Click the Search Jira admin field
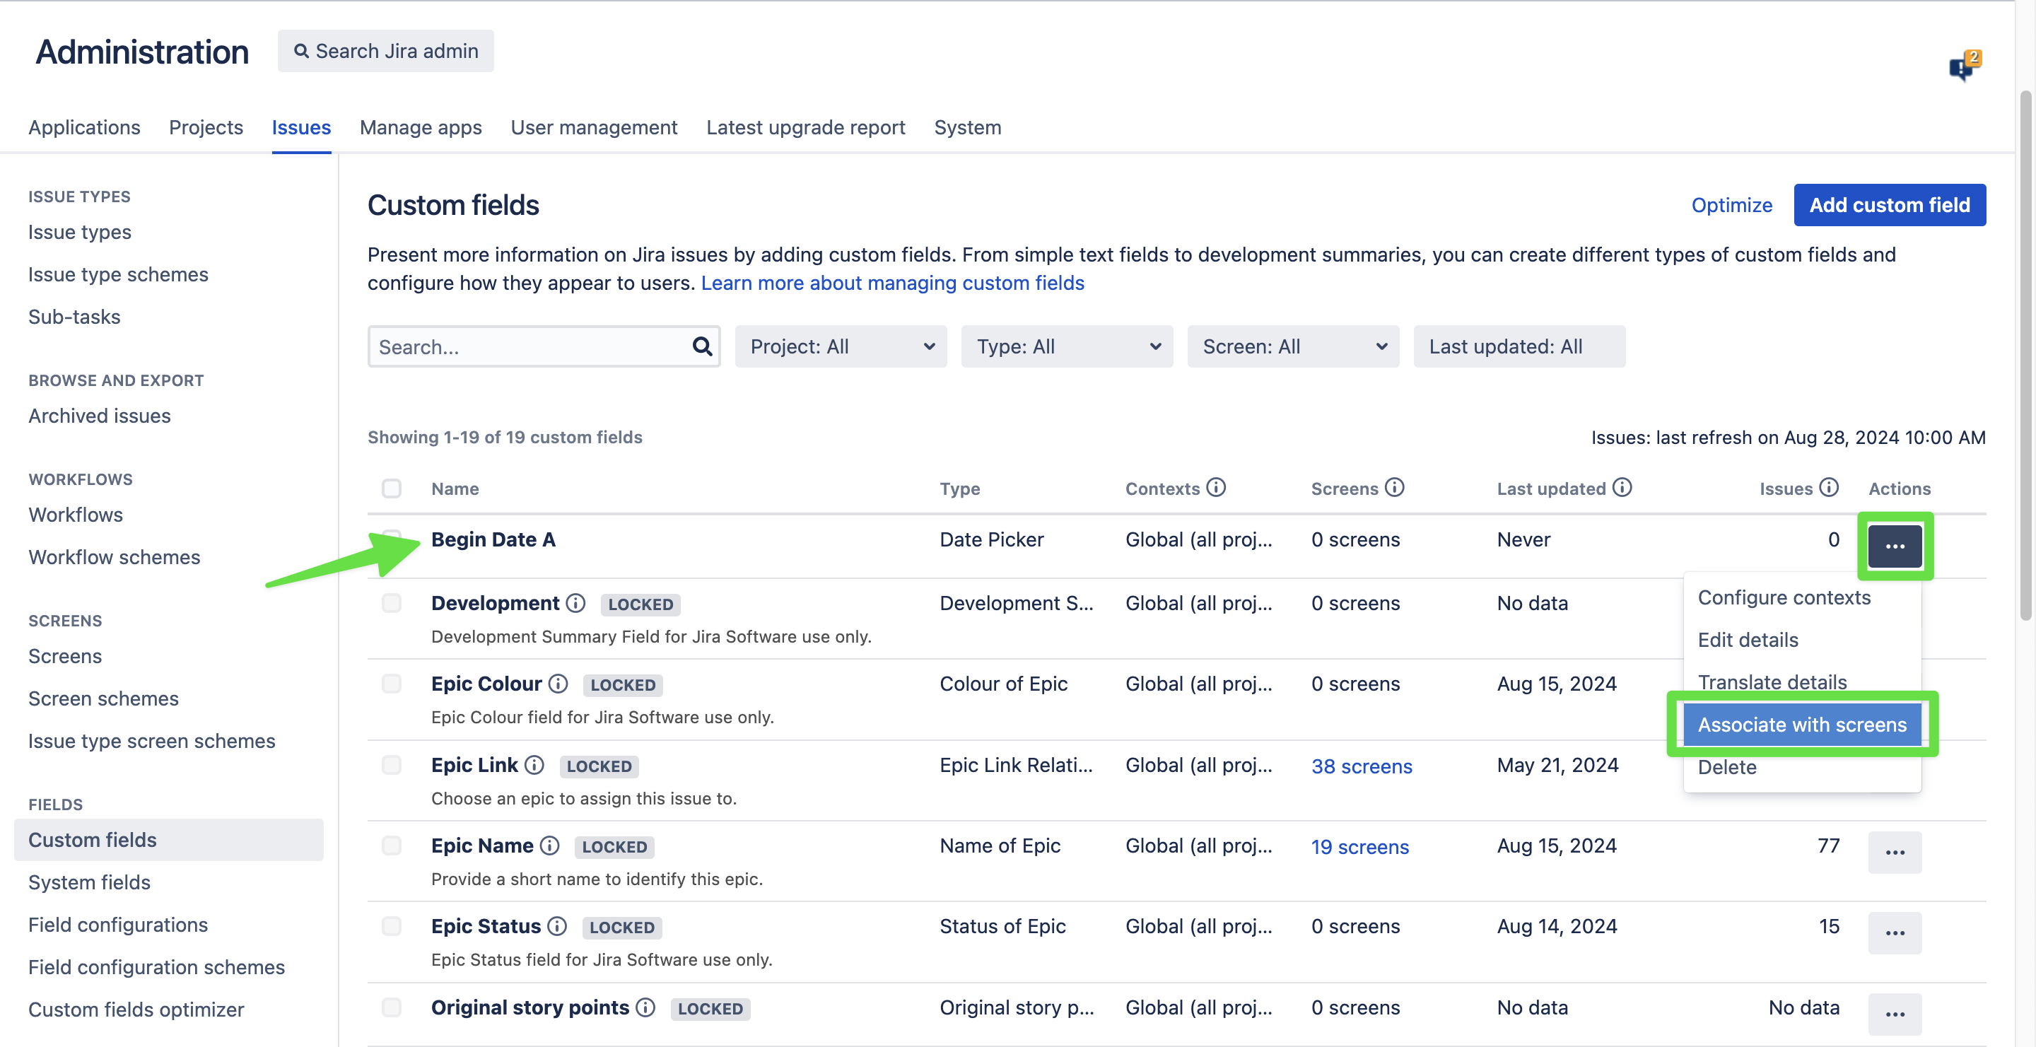The image size is (2036, 1047). tap(386, 52)
